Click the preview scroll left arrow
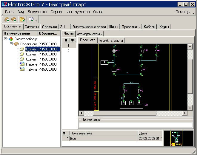 [x=81, y=113]
